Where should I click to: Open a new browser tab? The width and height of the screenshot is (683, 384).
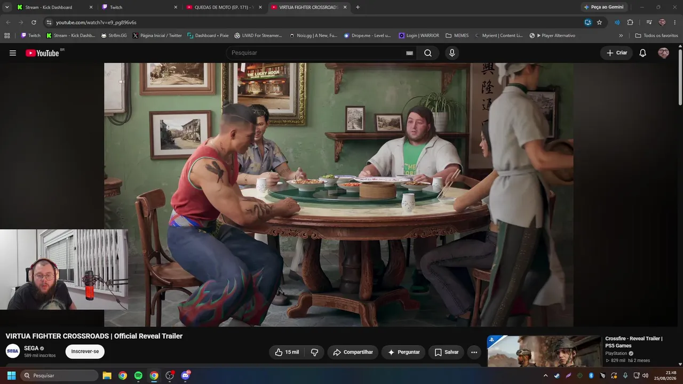point(358,7)
